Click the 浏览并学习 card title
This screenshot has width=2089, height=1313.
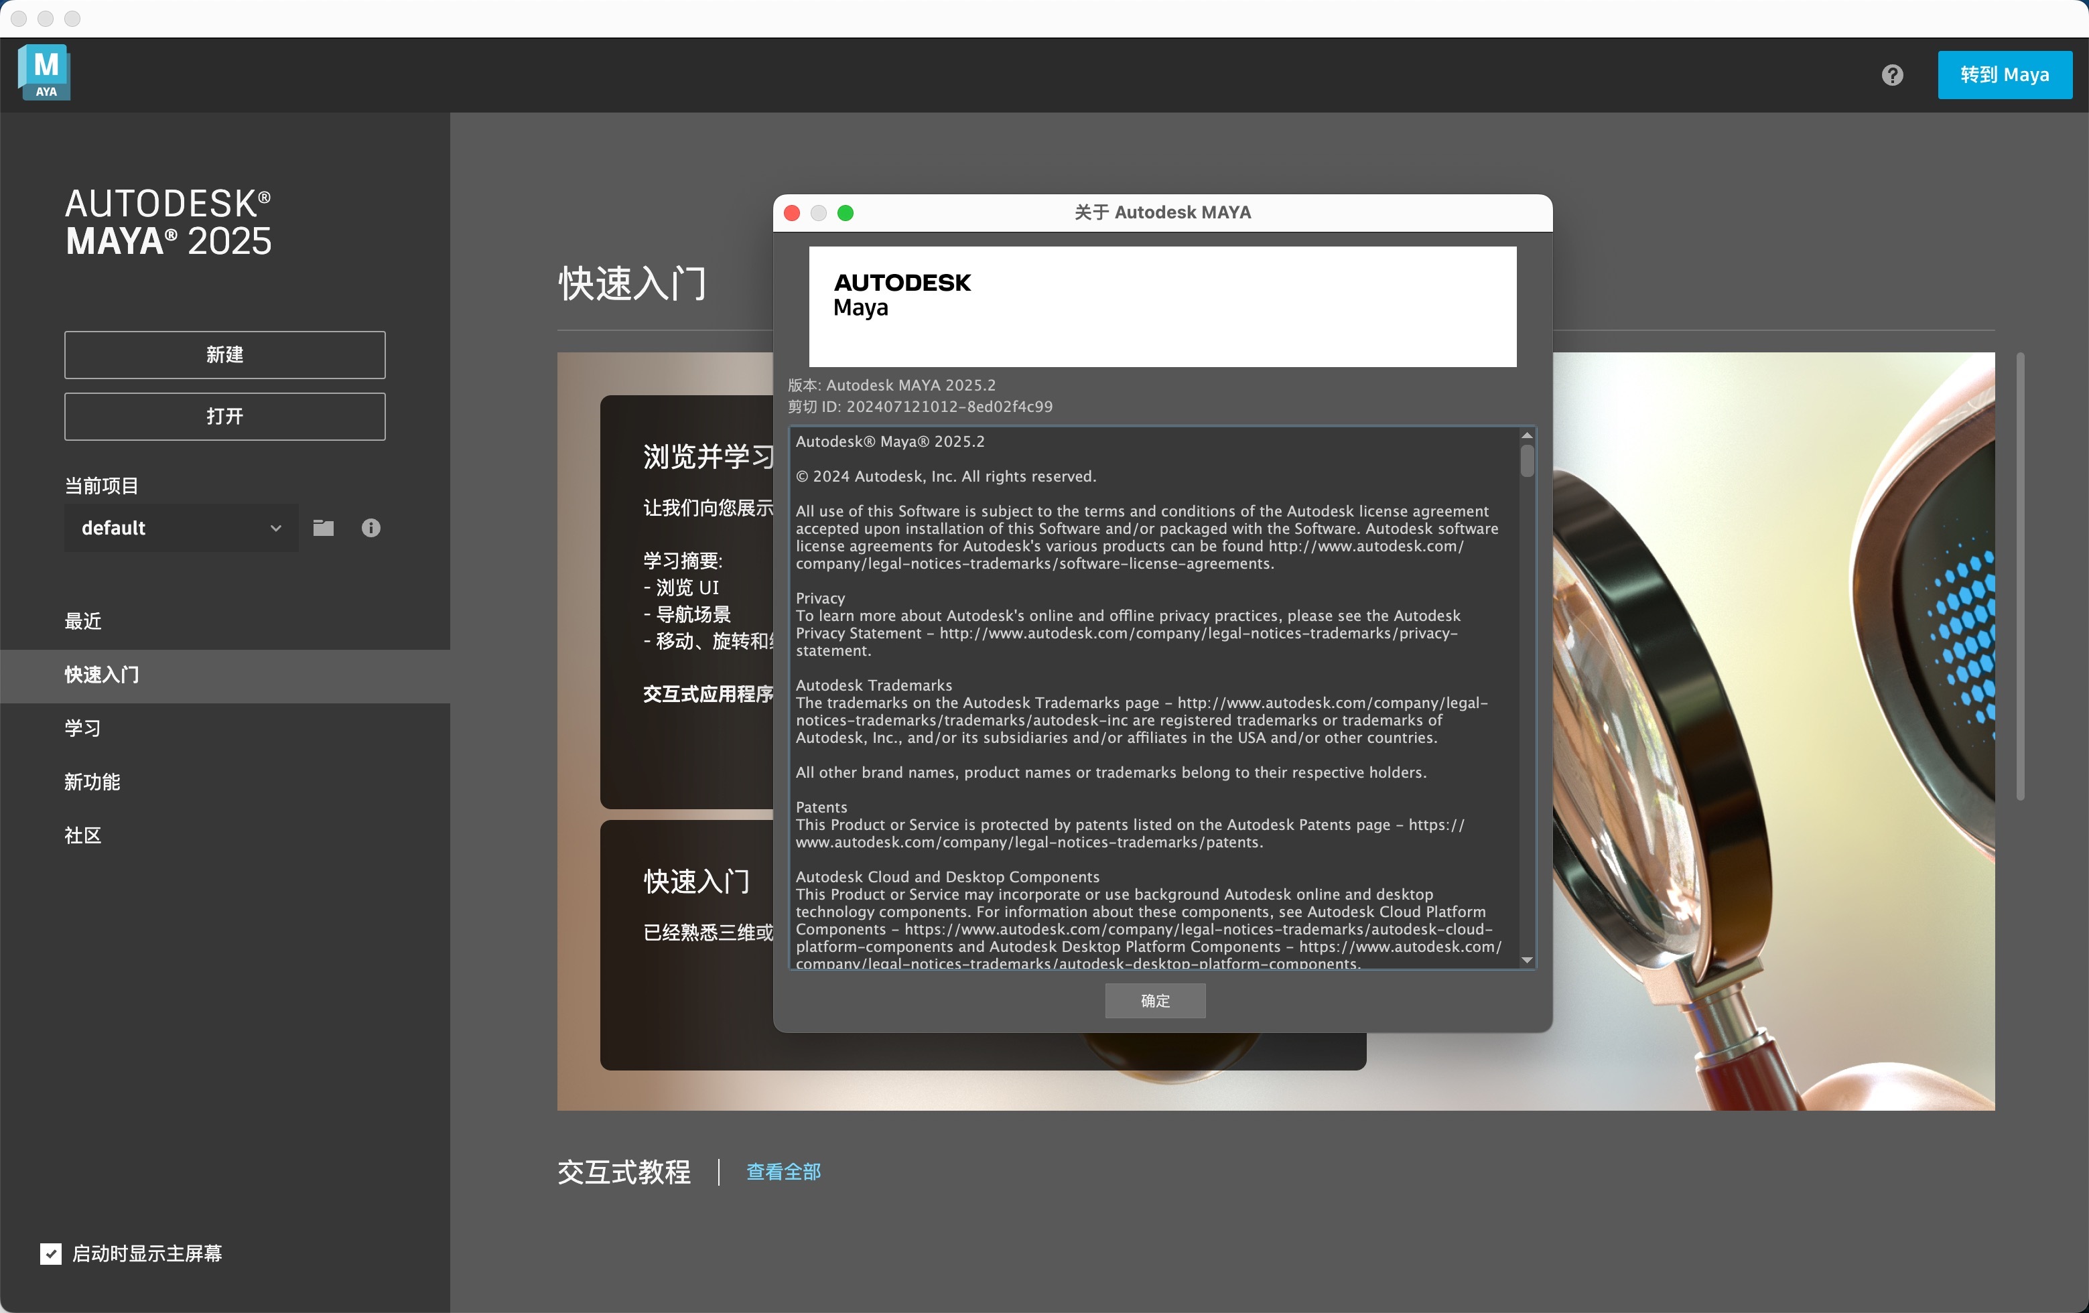[709, 456]
